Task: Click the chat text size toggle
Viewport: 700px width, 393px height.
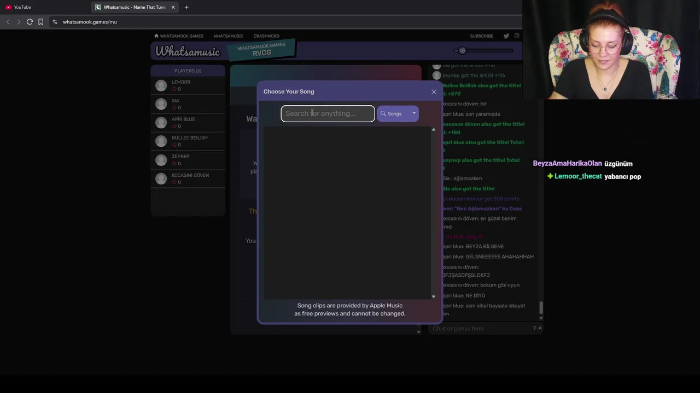Action: (538, 328)
